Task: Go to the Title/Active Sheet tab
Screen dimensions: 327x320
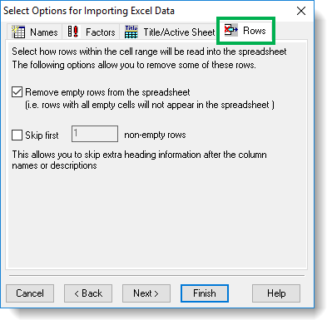Action: pos(170,32)
